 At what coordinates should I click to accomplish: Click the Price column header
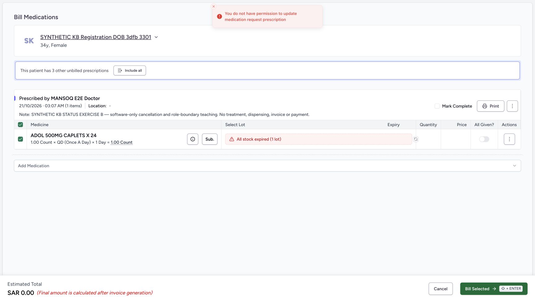[462, 125]
